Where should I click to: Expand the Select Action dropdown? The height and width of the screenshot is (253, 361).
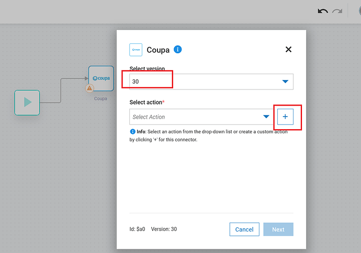[201, 117]
